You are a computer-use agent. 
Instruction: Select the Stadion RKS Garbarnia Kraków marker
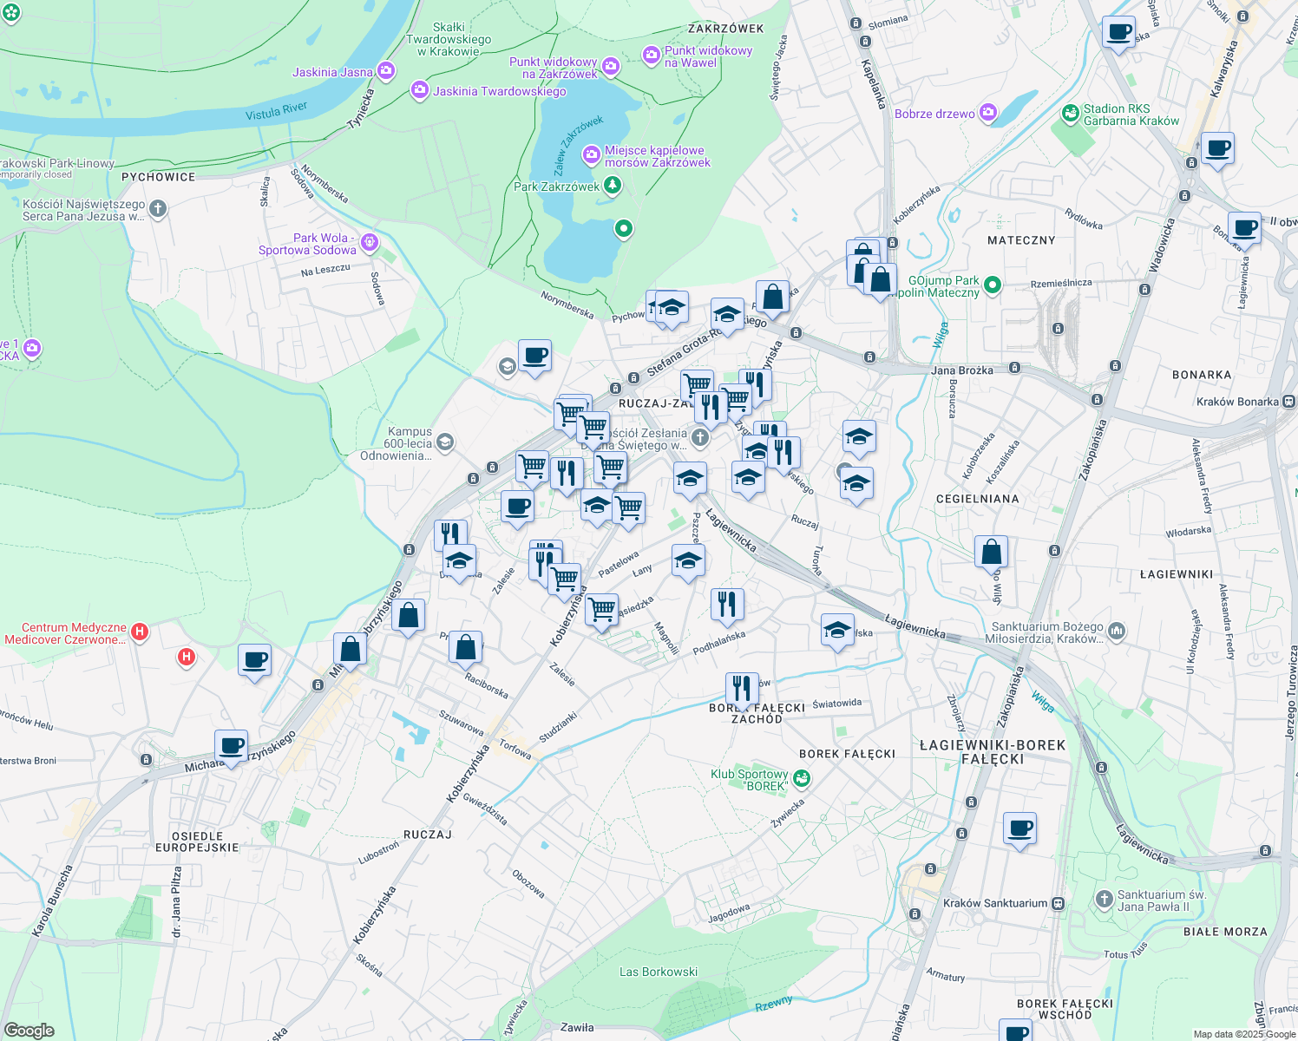(x=1070, y=114)
